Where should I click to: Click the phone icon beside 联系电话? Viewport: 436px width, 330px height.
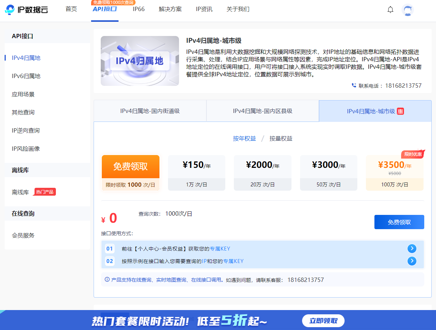point(354,86)
